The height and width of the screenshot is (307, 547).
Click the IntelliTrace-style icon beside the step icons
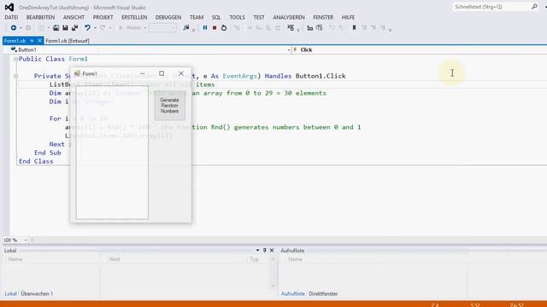click(x=291, y=28)
